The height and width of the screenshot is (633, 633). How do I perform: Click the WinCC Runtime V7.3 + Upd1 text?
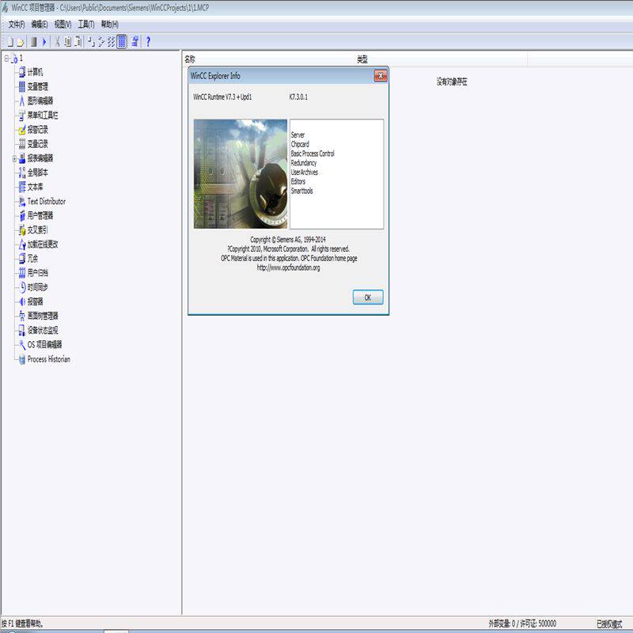pos(222,97)
